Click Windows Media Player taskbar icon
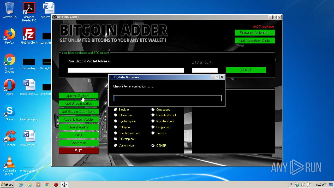The image size is (334, 188). click(38, 185)
